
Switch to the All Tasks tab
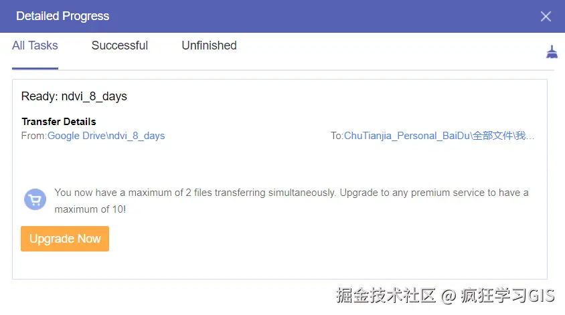35,45
